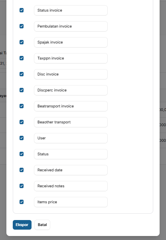Focus the Received notes text field

click(71, 186)
